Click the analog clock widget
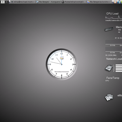Viewport: 122px width, 122px height. [x=62, y=64]
